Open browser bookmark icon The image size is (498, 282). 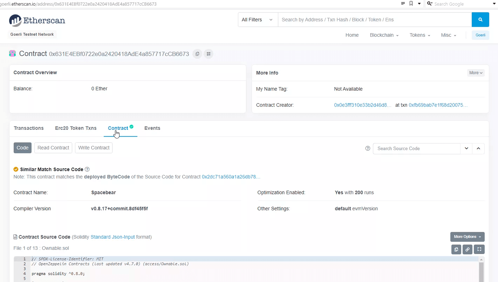tap(411, 4)
